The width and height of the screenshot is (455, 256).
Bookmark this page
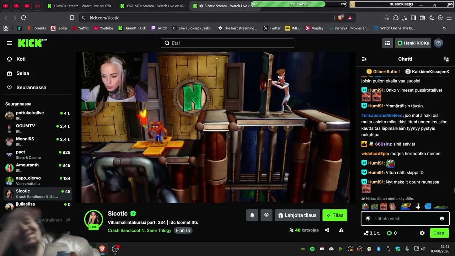pos(72,18)
